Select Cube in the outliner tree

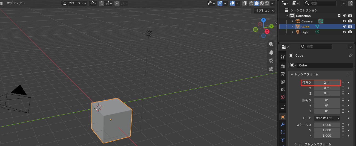point(305,27)
